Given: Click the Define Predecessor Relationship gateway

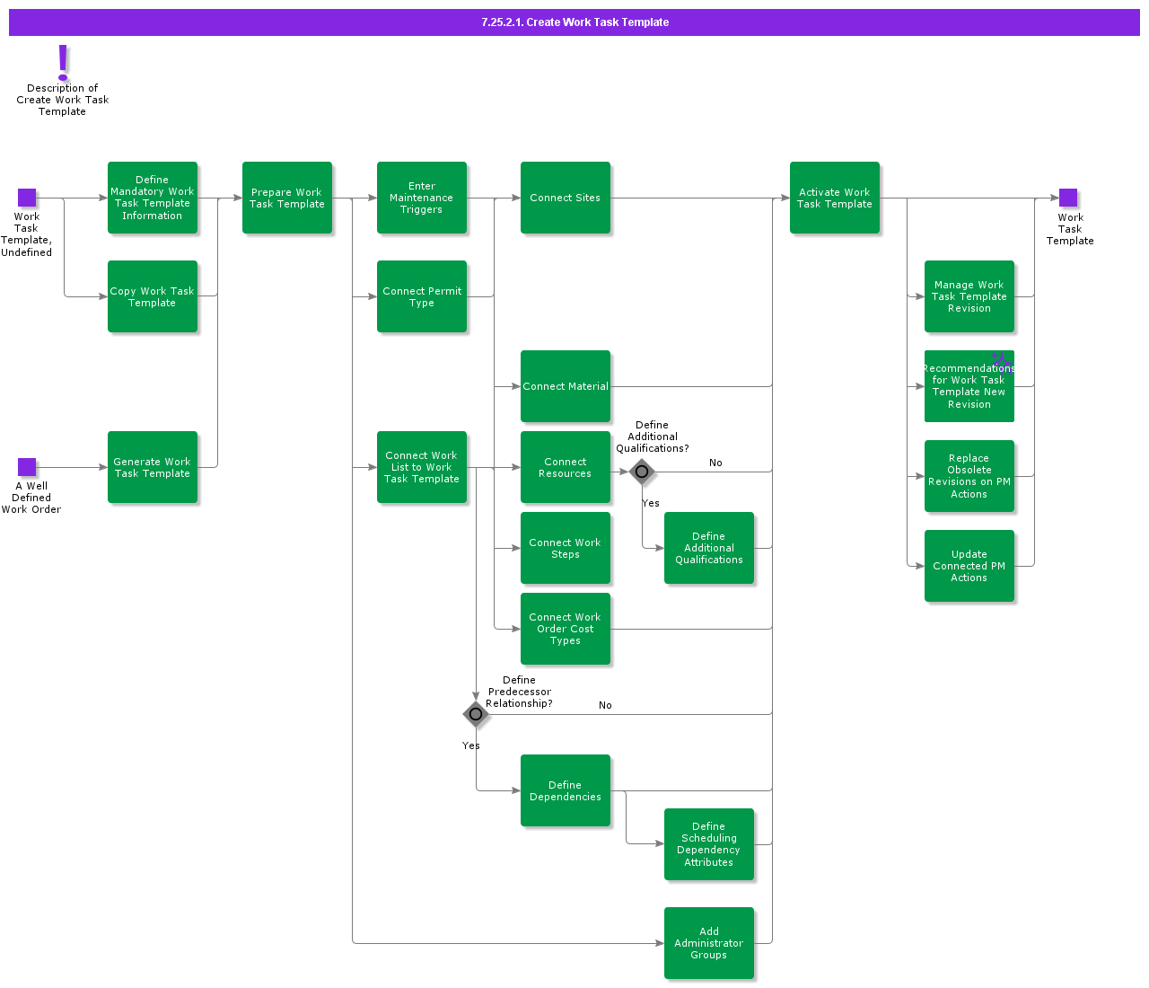Looking at the screenshot, I should (476, 714).
